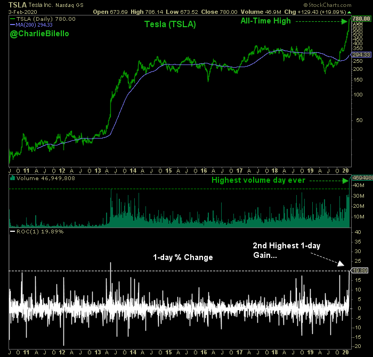Click the Chg +129.43 (+19.89%) figure
The image size is (373, 357).
pyautogui.click(x=321, y=12)
